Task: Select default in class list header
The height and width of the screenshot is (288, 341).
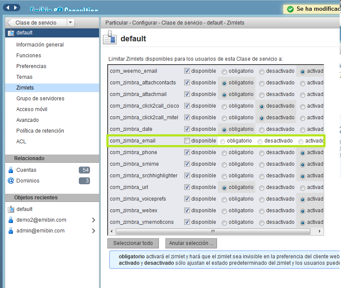Action: coord(52,33)
